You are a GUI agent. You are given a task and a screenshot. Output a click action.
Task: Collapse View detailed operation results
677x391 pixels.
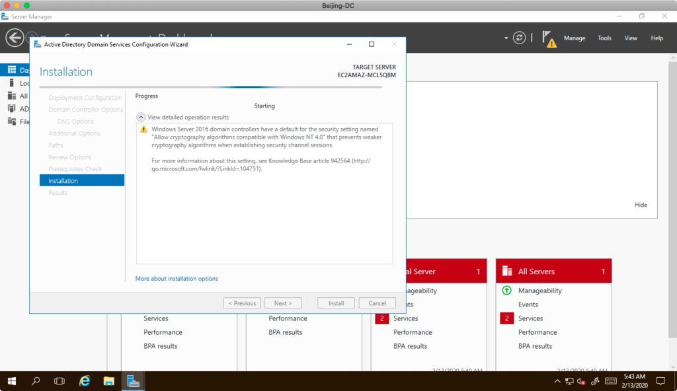click(141, 117)
